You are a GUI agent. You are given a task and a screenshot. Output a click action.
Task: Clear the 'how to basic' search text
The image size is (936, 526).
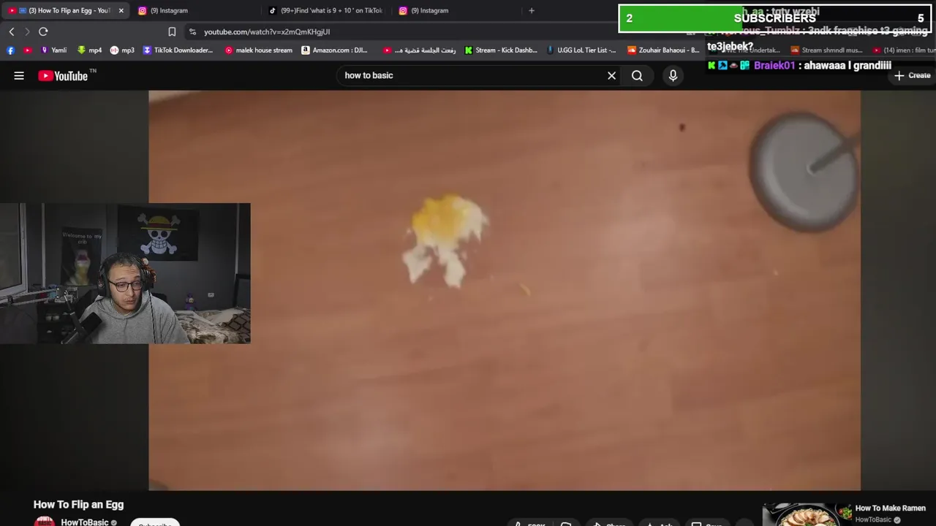click(x=611, y=75)
